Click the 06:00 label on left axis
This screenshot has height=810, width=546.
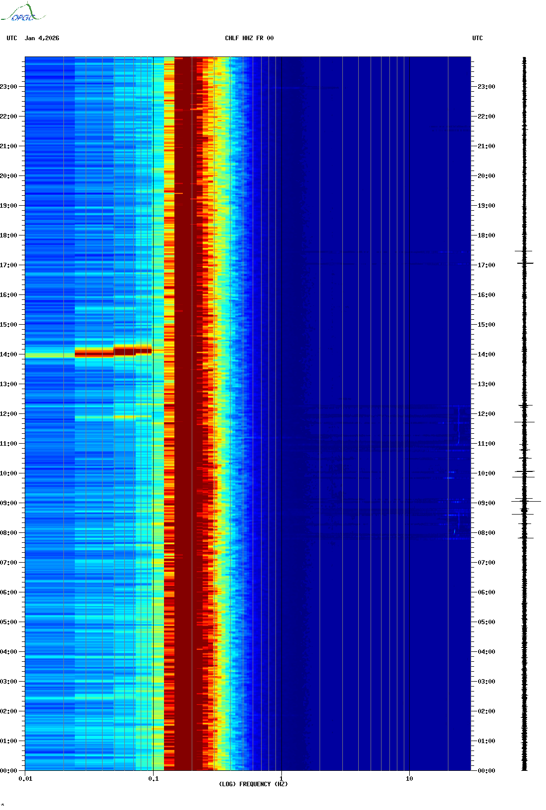point(8,592)
